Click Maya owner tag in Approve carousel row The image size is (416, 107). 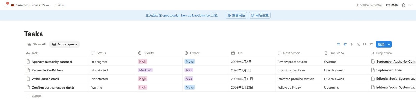pyautogui.click(x=190, y=62)
